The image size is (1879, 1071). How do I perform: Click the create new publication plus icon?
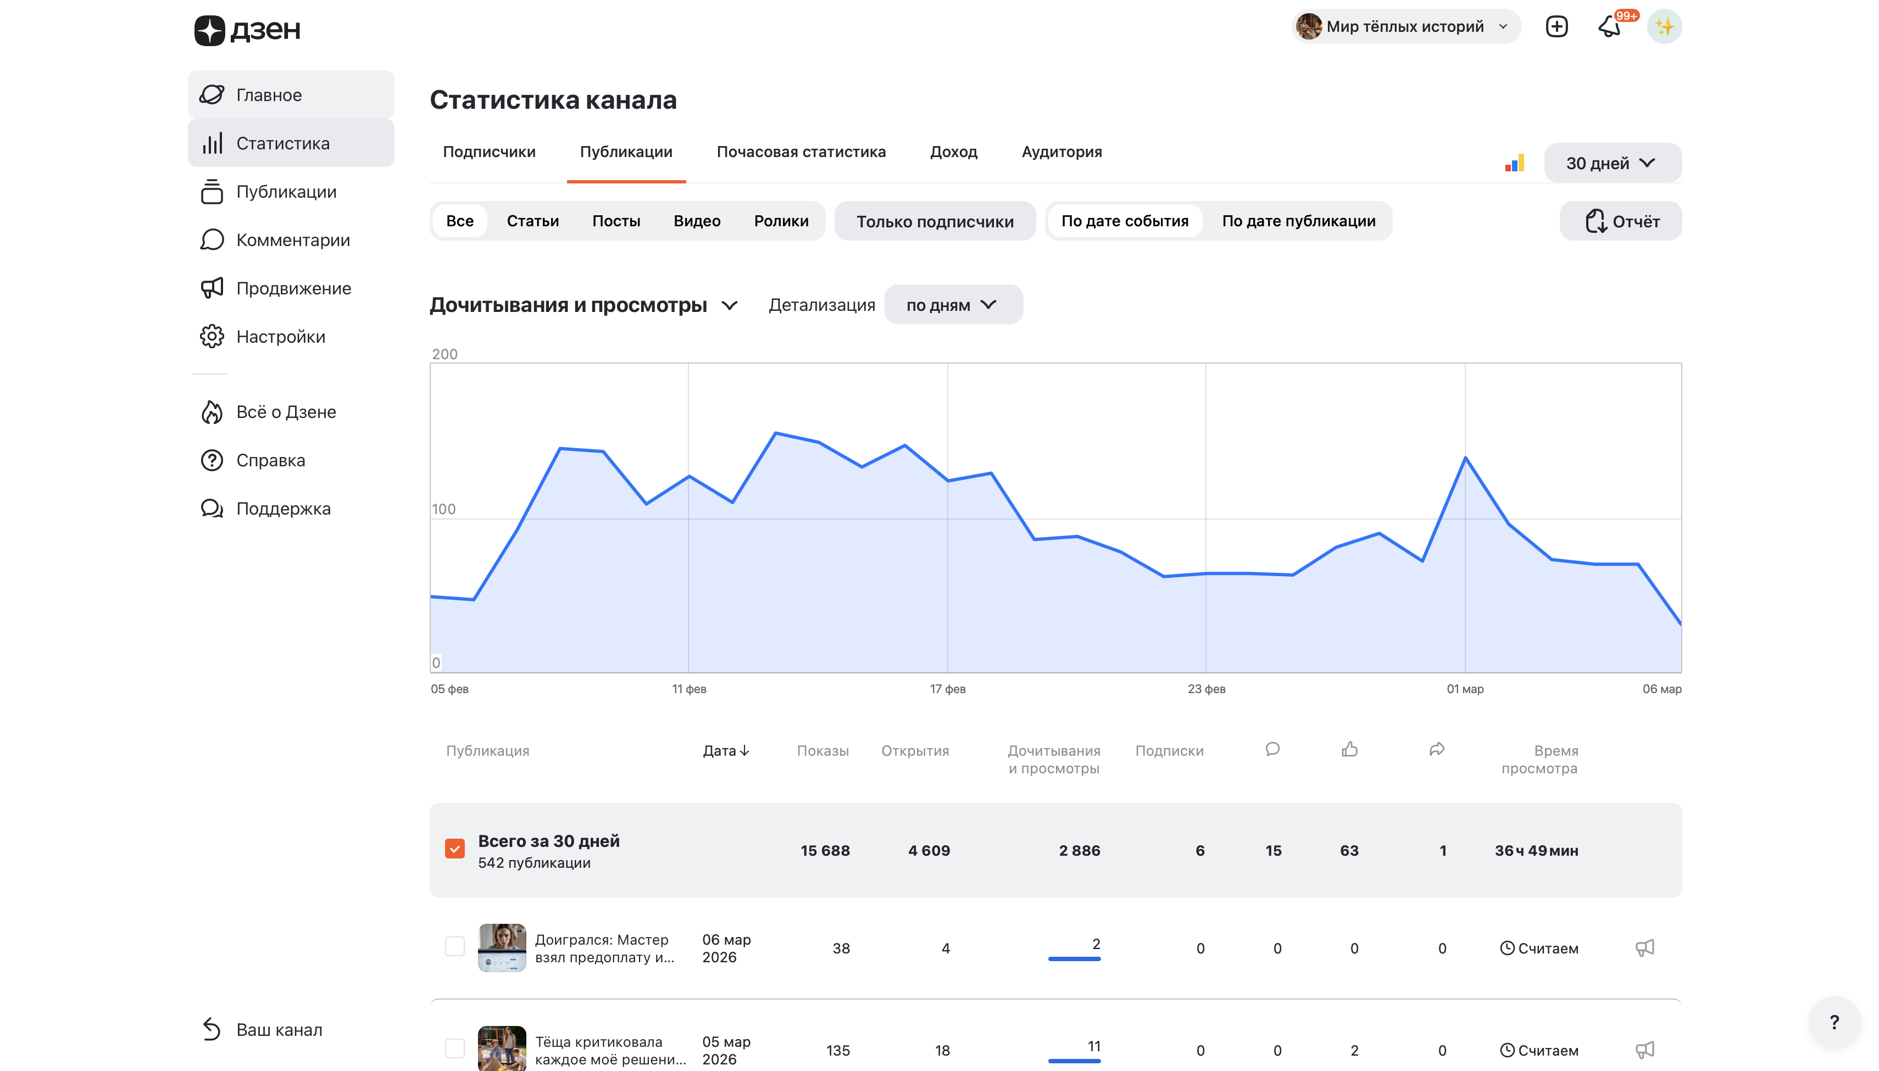pos(1556,27)
